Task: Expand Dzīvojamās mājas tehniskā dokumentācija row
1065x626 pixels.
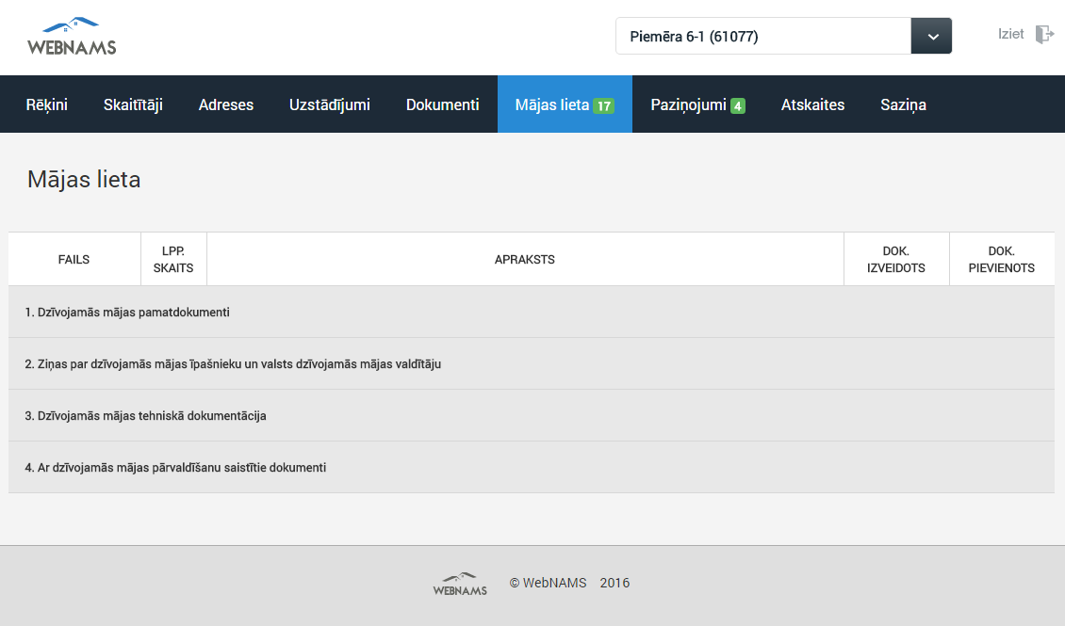Action: (145, 415)
